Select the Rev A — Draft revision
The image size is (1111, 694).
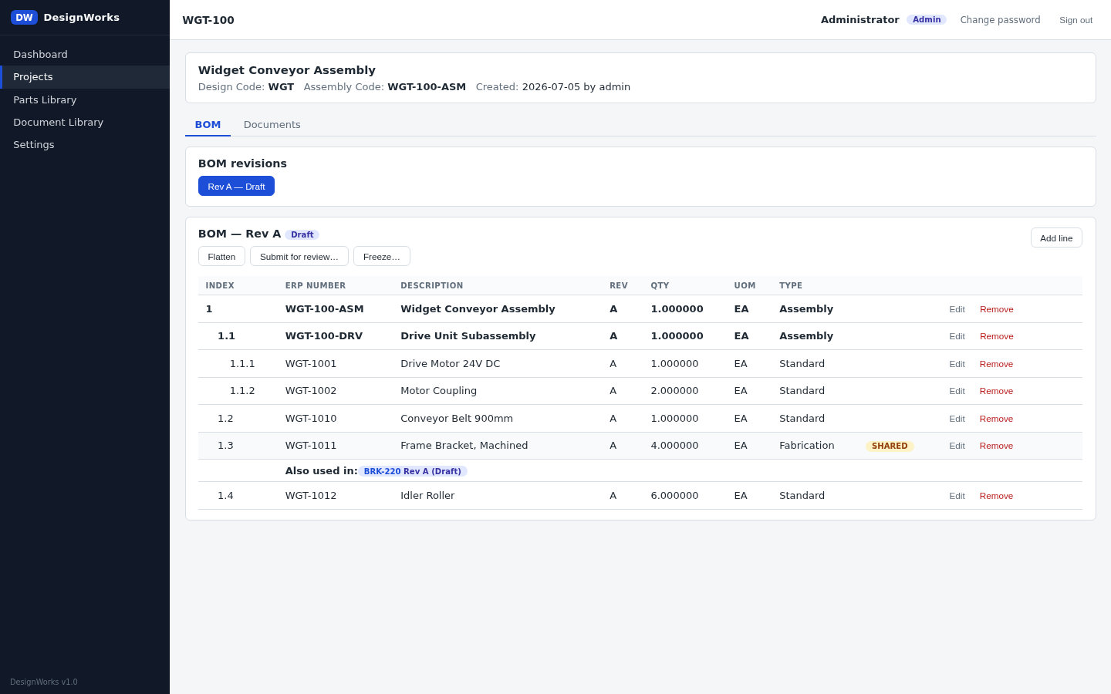pos(236,186)
